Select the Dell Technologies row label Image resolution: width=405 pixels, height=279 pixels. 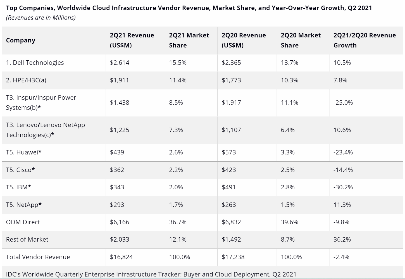(35, 63)
